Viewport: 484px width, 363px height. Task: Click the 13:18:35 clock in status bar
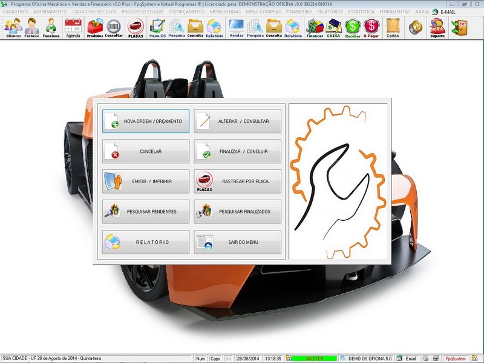(273, 359)
